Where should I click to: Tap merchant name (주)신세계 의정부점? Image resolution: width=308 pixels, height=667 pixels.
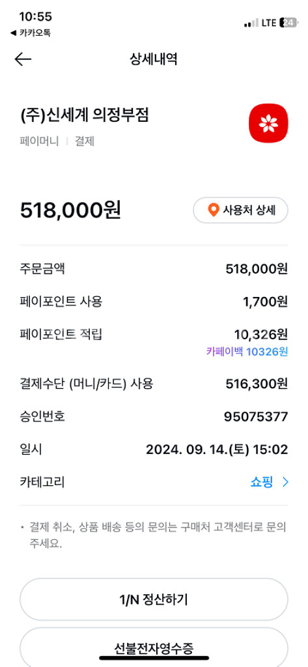pos(85,115)
